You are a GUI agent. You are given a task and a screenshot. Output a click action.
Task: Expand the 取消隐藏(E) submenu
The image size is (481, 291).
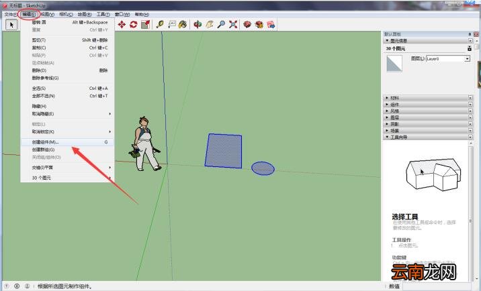(x=67, y=114)
